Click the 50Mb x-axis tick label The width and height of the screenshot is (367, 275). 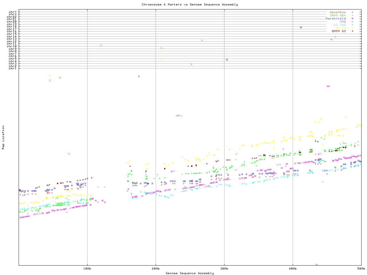[361, 268]
